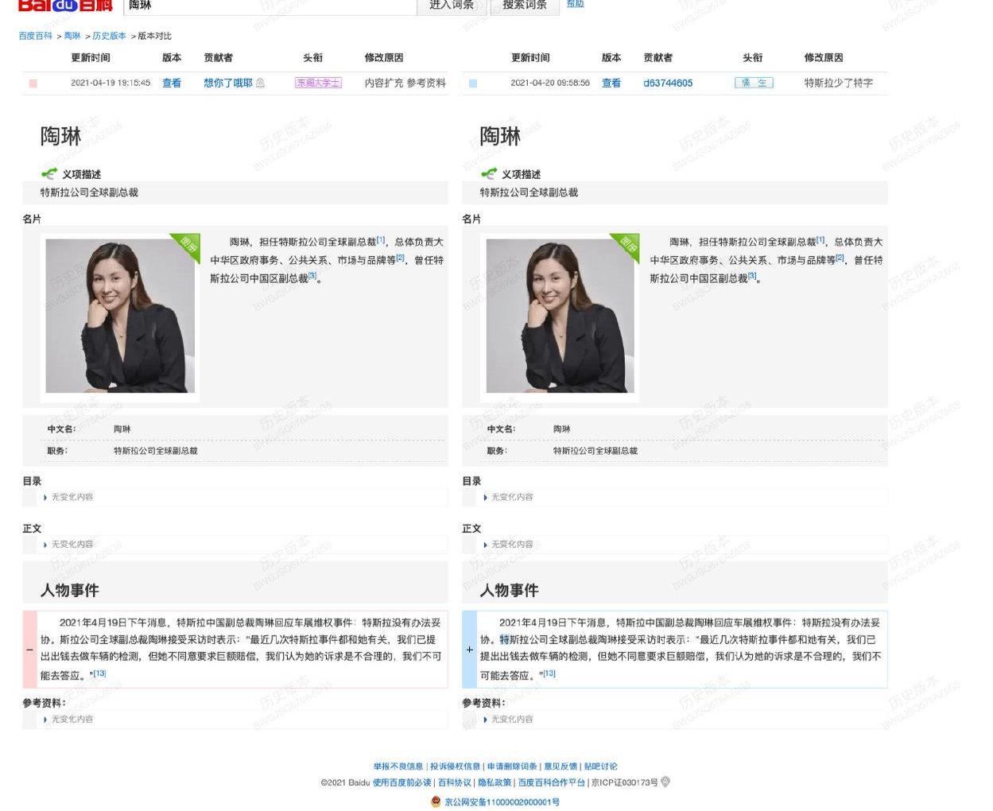This screenshot has height=811, width=993.
Task: Open contributor 想你了哦耶 profile
Action: tap(228, 83)
